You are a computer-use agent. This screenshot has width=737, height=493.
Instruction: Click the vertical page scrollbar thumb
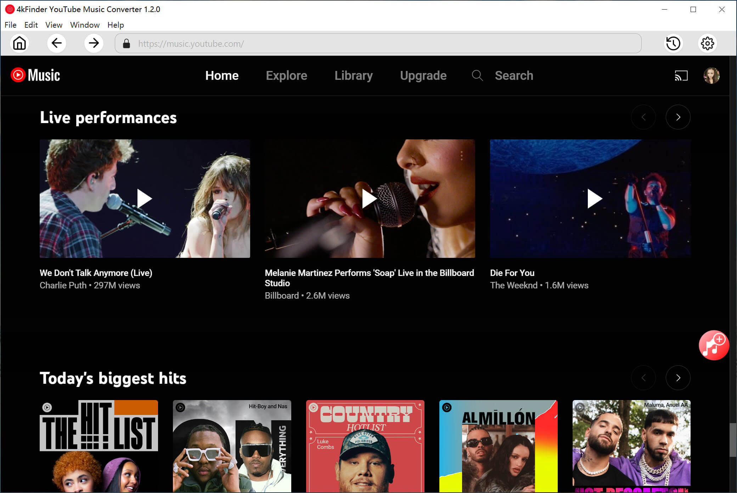click(x=733, y=440)
